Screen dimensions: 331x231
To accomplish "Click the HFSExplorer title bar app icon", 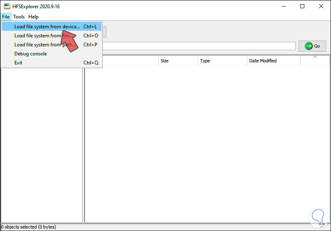I will (x=7, y=6).
